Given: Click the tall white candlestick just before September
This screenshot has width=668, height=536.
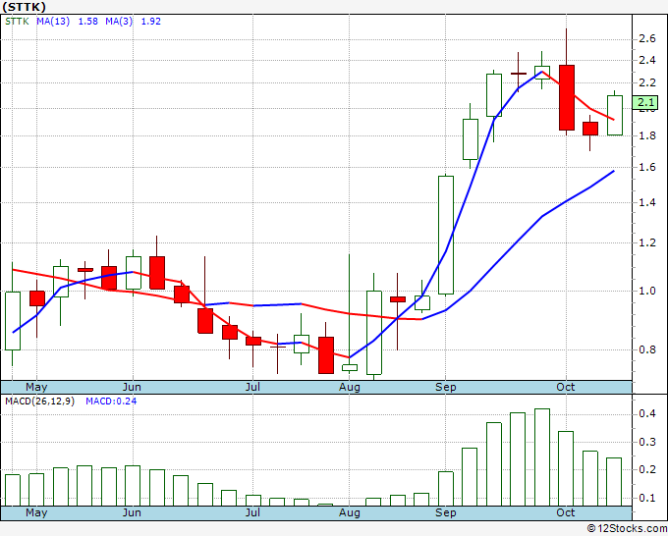Looking at the screenshot, I should (x=446, y=235).
